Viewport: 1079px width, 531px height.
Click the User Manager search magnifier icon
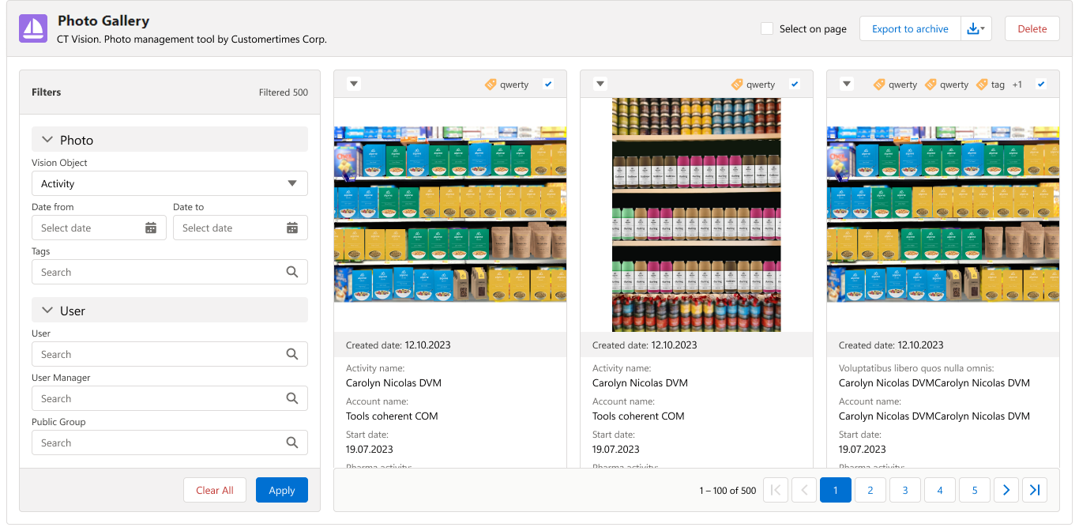(292, 398)
